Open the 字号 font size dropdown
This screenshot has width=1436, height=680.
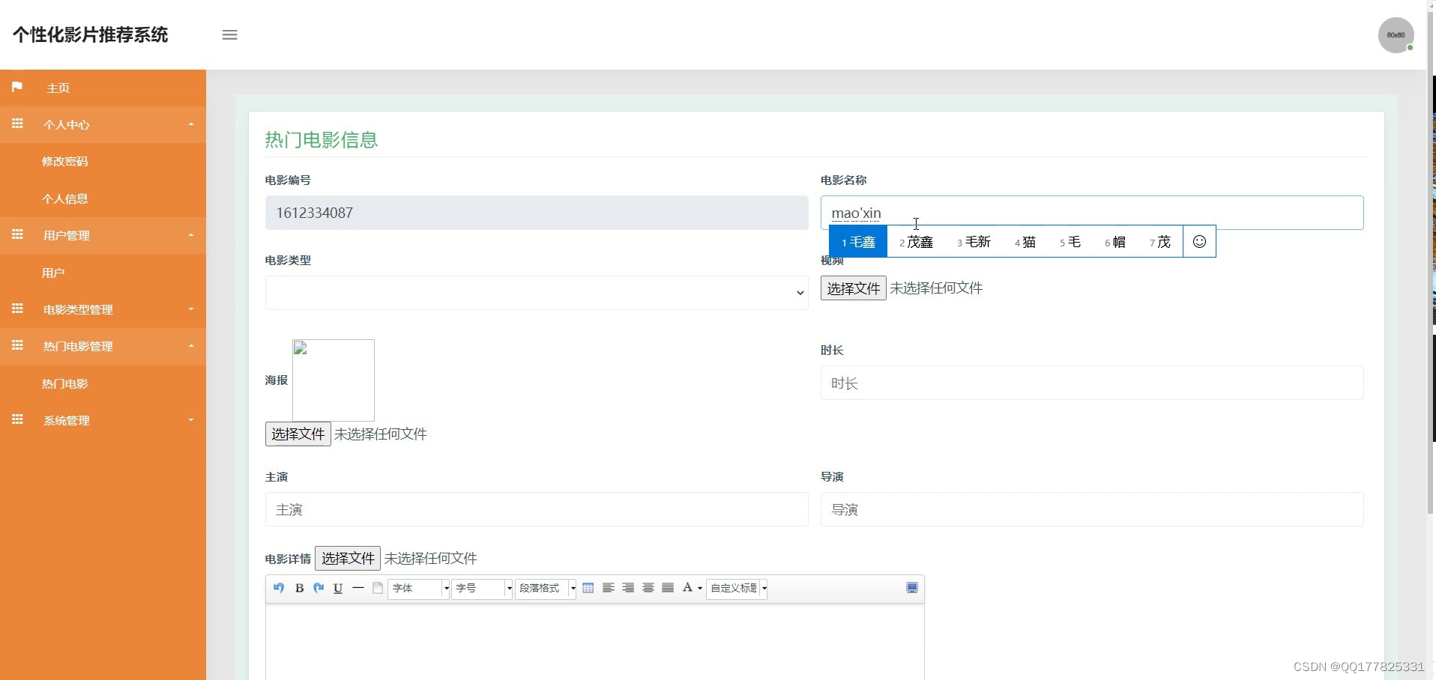point(483,588)
